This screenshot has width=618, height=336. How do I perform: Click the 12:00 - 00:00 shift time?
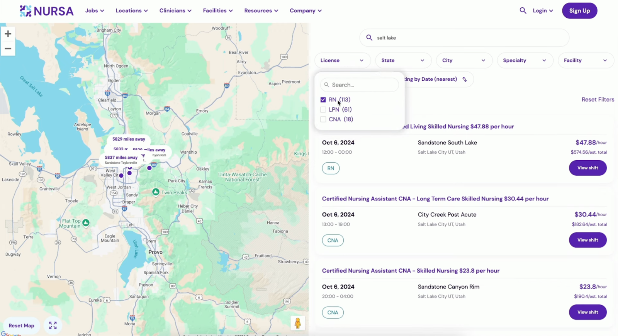tap(337, 152)
